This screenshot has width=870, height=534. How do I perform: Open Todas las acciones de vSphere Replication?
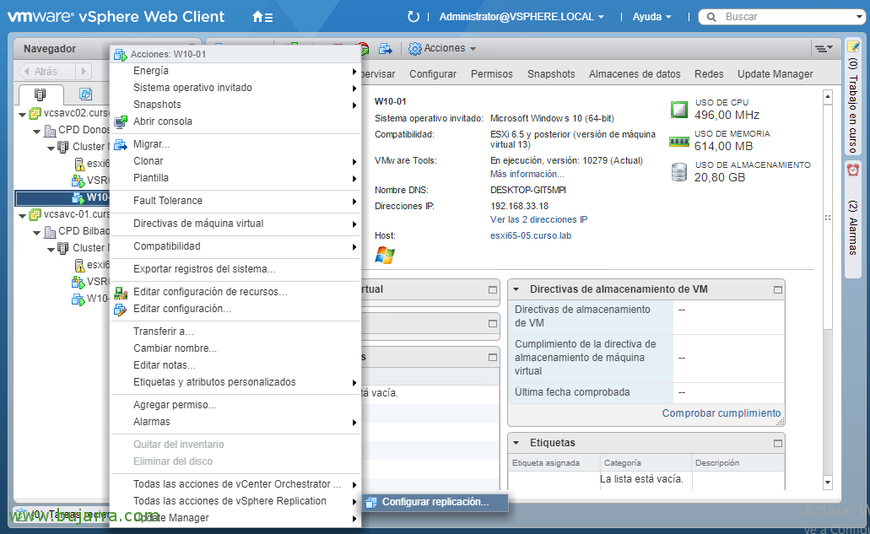(235, 501)
